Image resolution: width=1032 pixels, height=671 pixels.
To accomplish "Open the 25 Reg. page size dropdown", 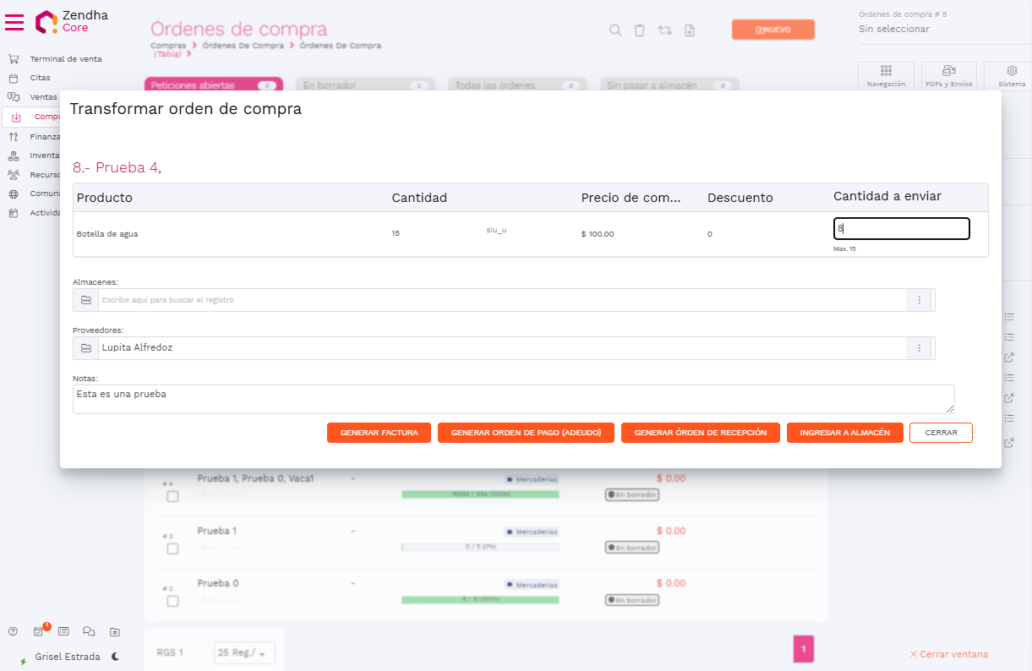I will tap(244, 653).
